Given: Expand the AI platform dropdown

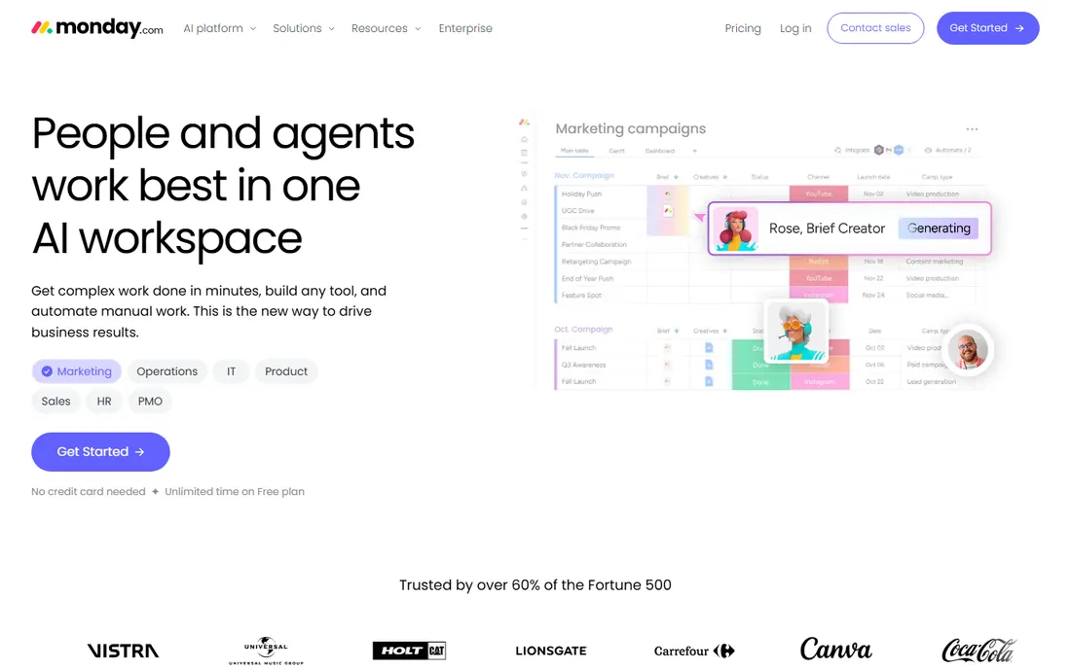Looking at the screenshot, I should pos(219,28).
